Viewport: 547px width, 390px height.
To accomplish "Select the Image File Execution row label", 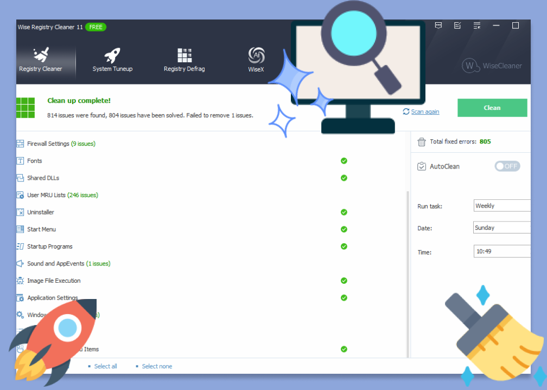I will tap(54, 281).
